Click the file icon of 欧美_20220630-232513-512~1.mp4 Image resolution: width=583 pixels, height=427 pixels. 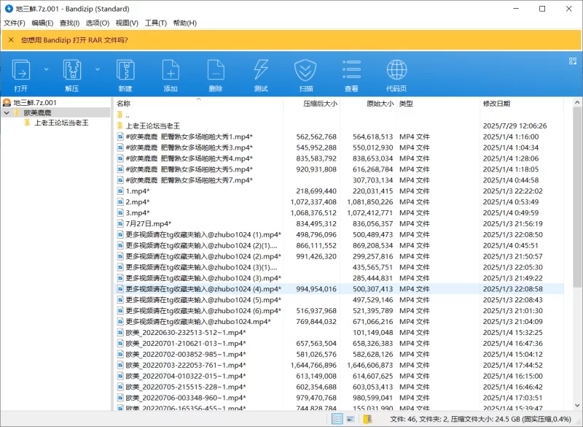point(120,332)
